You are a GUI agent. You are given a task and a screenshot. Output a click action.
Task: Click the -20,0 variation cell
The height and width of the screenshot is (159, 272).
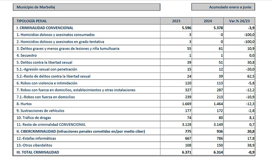(250, 69)
